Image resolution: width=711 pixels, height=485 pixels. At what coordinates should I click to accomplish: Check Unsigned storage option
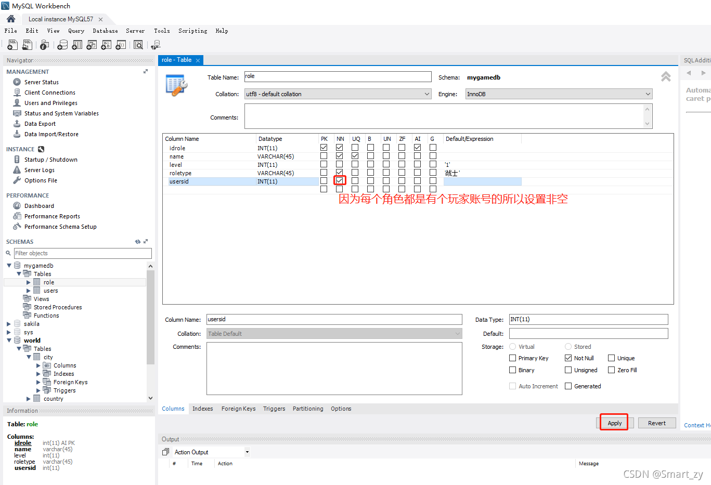568,370
